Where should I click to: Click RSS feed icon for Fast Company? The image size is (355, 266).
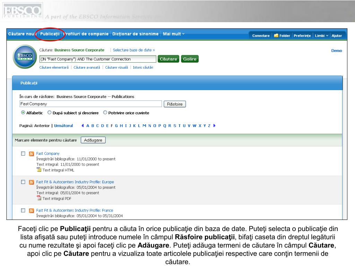pyautogui.click(x=32, y=154)
